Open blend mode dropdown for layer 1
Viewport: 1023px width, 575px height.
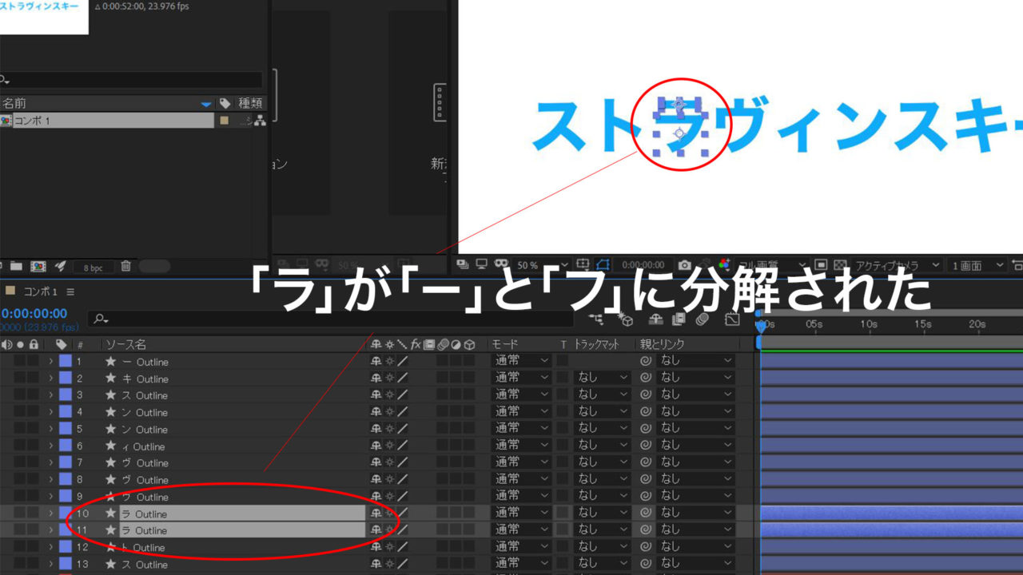(521, 361)
